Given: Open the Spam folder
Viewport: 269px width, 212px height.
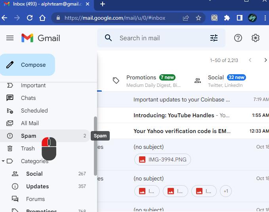Looking at the screenshot, I should [45, 136].
